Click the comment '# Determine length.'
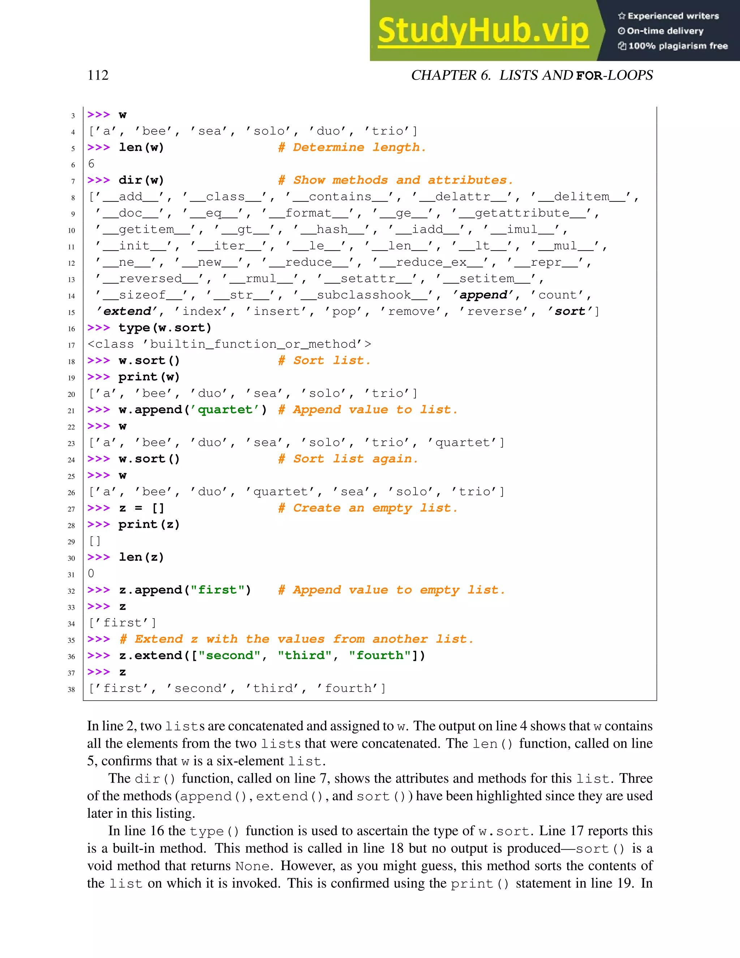The width and height of the screenshot is (740, 958). click(x=352, y=147)
